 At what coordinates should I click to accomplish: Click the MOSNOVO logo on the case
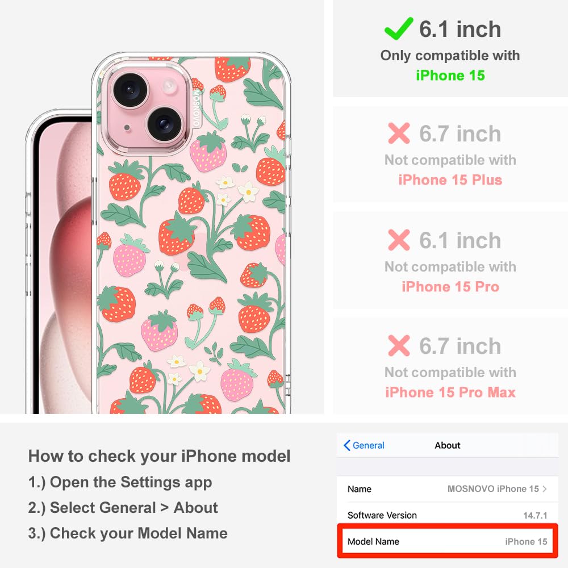(x=196, y=107)
